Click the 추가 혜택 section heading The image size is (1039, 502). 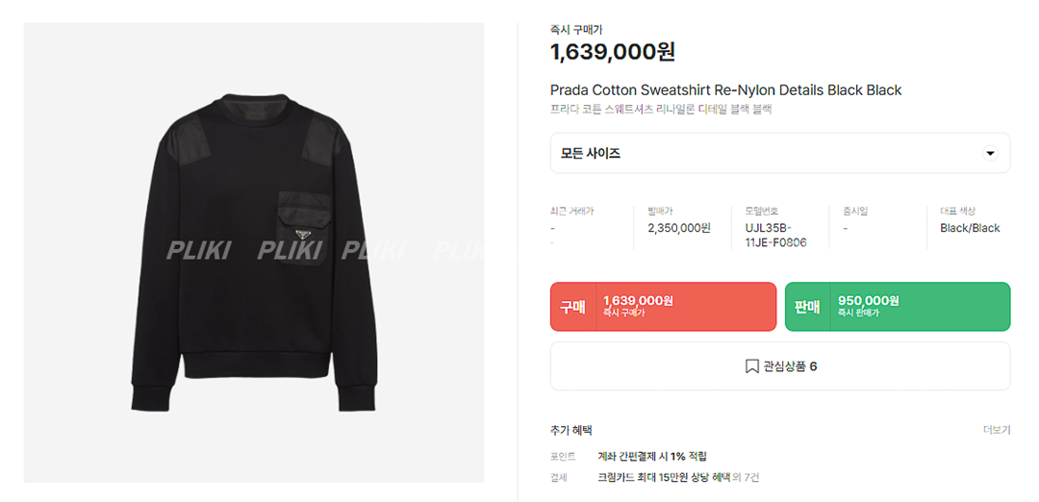[x=571, y=431]
